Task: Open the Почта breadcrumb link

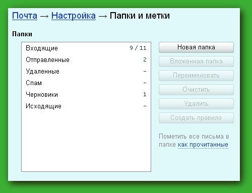Action: point(25,16)
